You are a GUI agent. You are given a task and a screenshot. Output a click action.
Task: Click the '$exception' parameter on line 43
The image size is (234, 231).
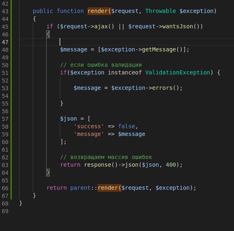[196, 11]
